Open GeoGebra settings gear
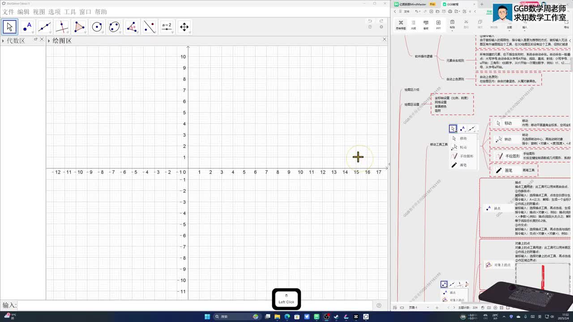 381,27
